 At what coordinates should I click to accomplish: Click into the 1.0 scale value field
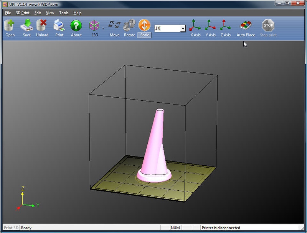click(x=168, y=28)
